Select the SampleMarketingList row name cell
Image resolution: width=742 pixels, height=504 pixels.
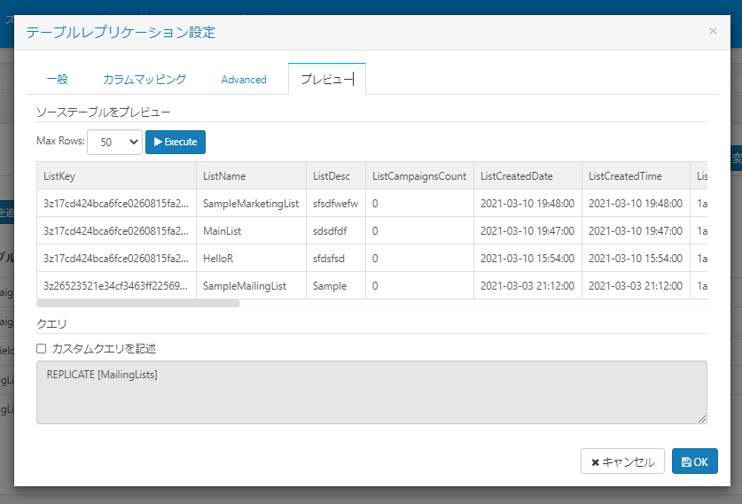251,204
